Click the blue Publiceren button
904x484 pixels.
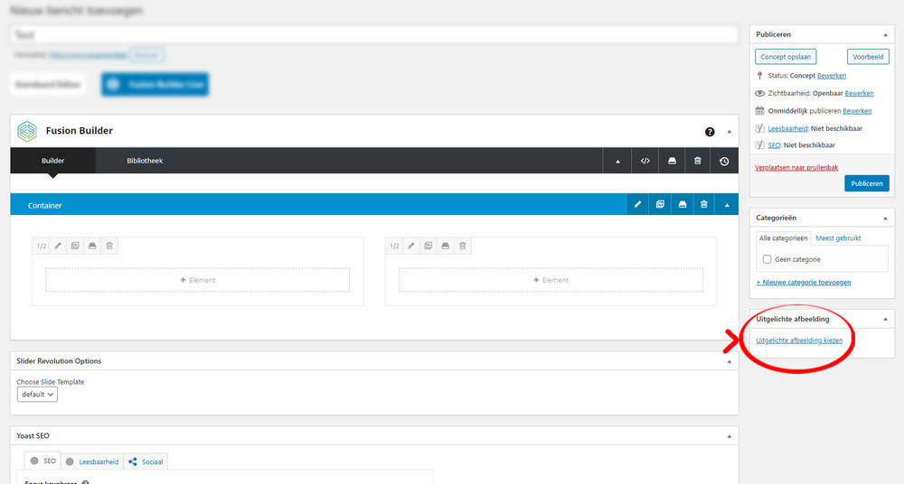tap(867, 183)
